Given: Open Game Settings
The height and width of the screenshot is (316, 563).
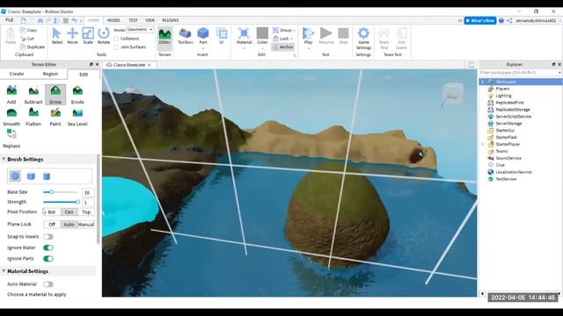Looking at the screenshot, I should point(363,39).
